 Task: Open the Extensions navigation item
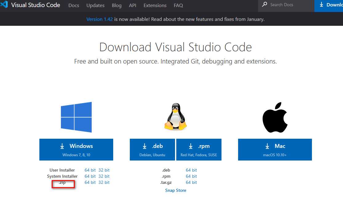(155, 6)
